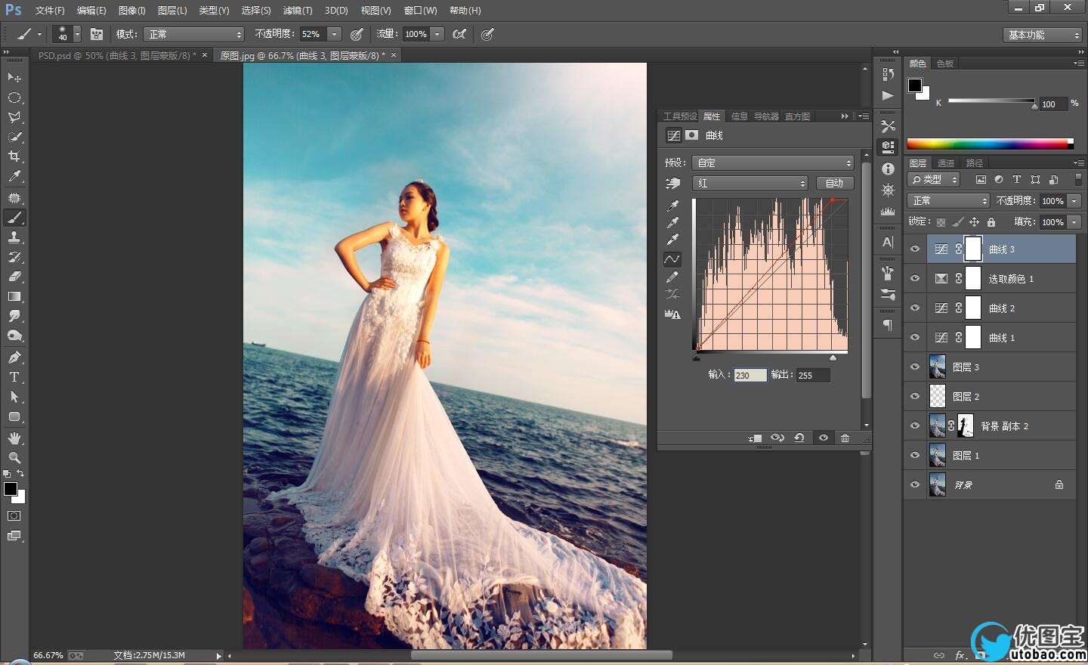1088x665 pixels.
Task: Open the curves preset 自定 dropdown
Action: 773,162
